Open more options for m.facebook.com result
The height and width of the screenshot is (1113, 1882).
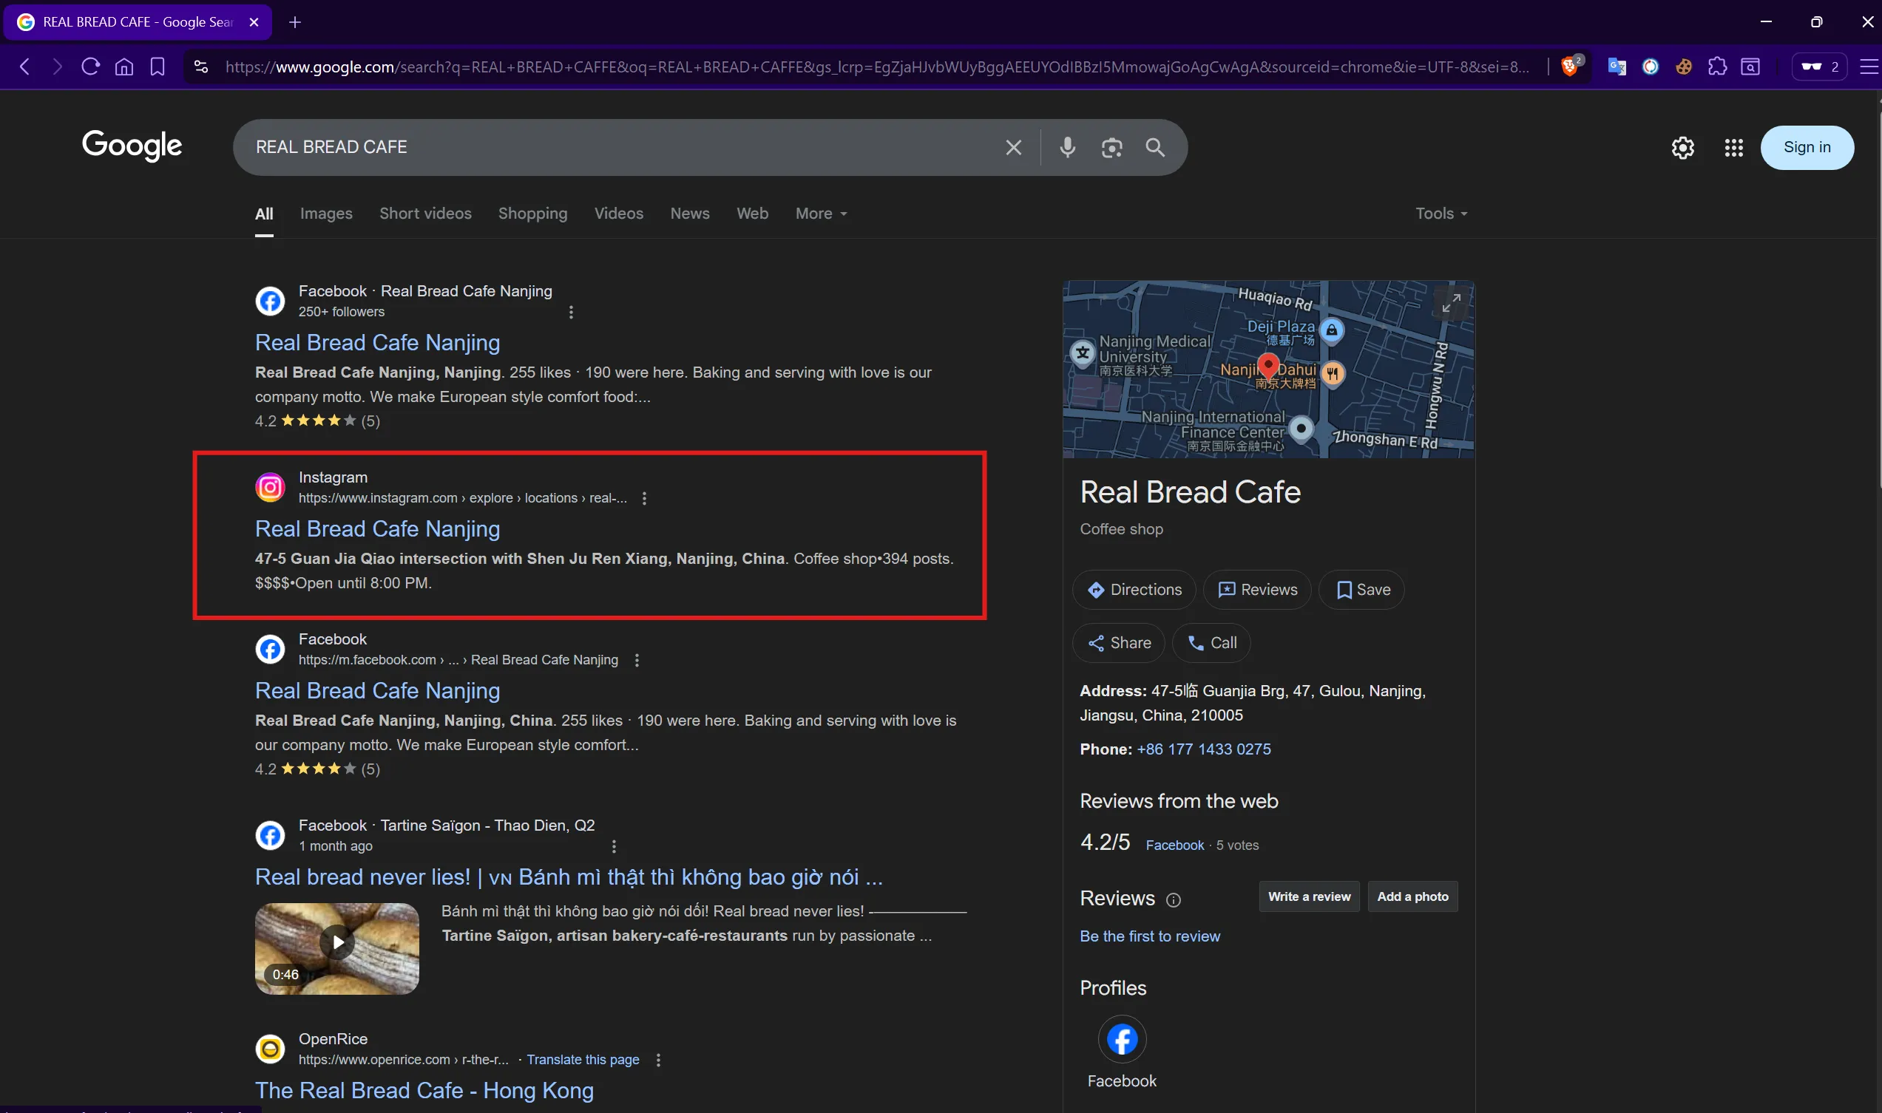point(637,660)
